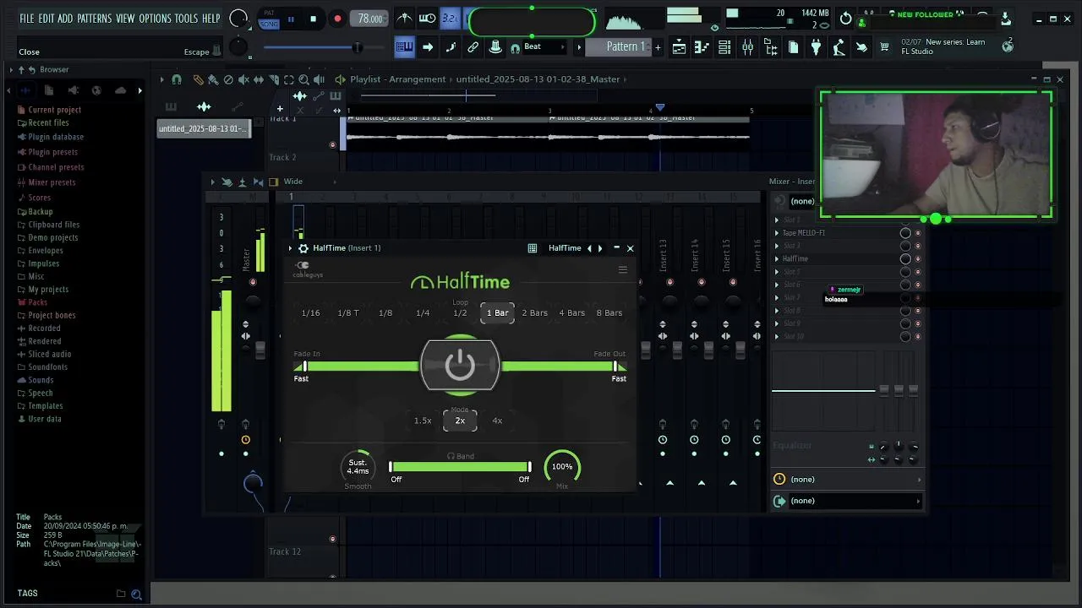The height and width of the screenshot is (608, 1082).
Task: Click the transport stop button
Action: coord(314,19)
